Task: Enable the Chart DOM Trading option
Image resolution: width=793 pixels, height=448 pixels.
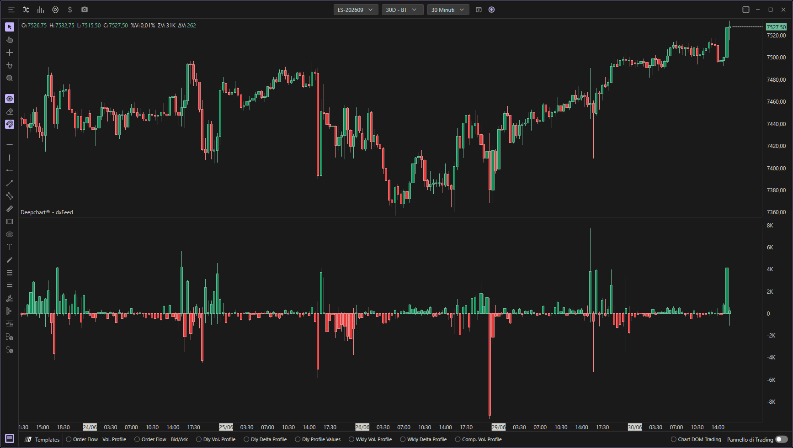Action: click(696, 439)
